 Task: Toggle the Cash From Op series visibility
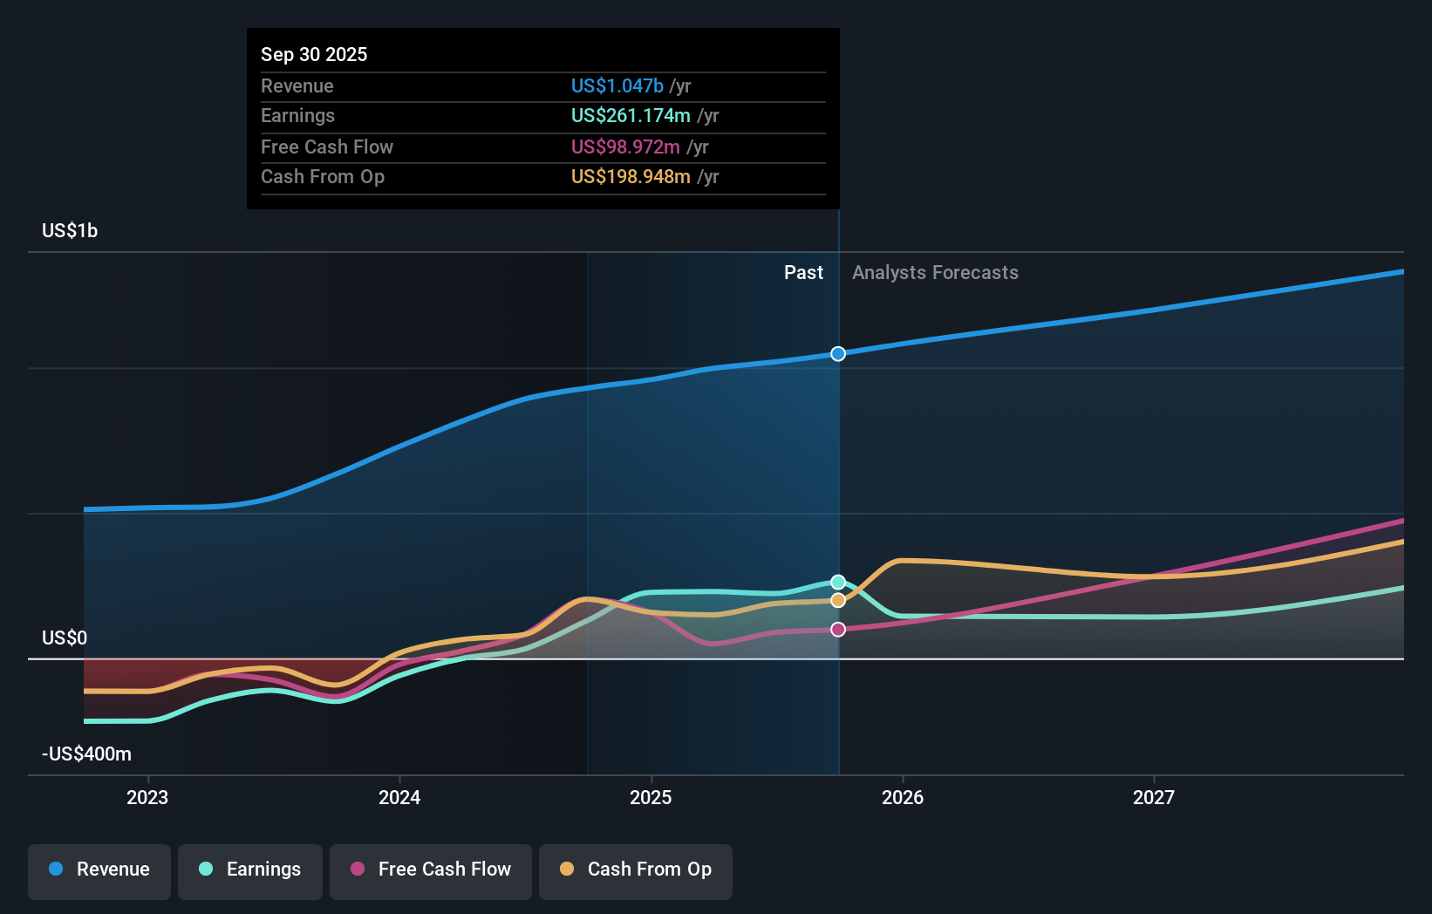tap(635, 870)
